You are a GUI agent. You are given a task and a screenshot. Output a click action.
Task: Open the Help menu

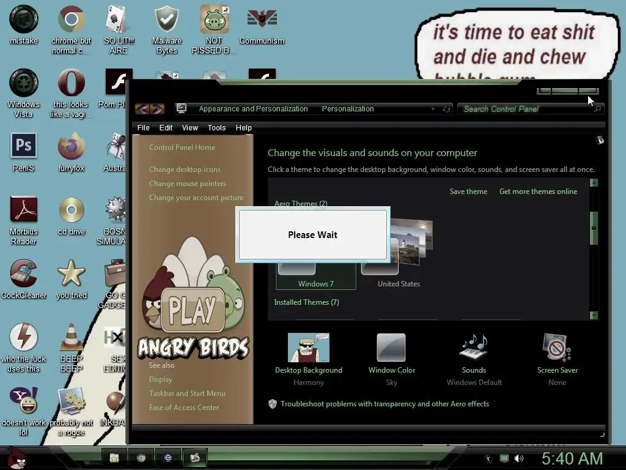click(243, 127)
